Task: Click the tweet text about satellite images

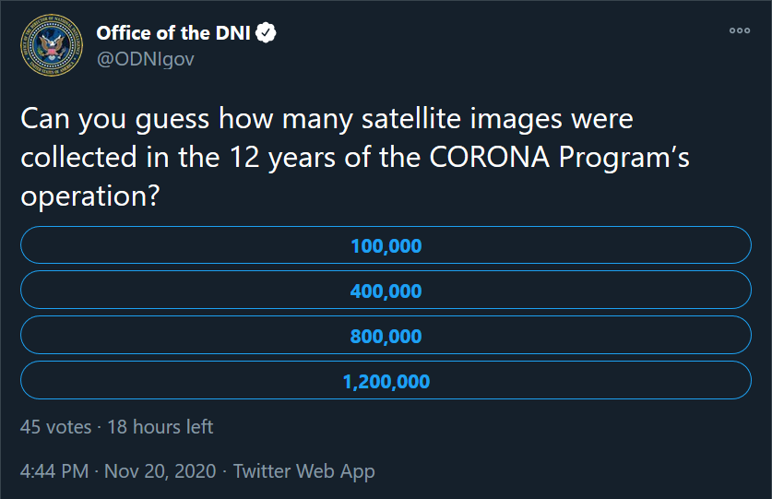Action: pos(355,157)
